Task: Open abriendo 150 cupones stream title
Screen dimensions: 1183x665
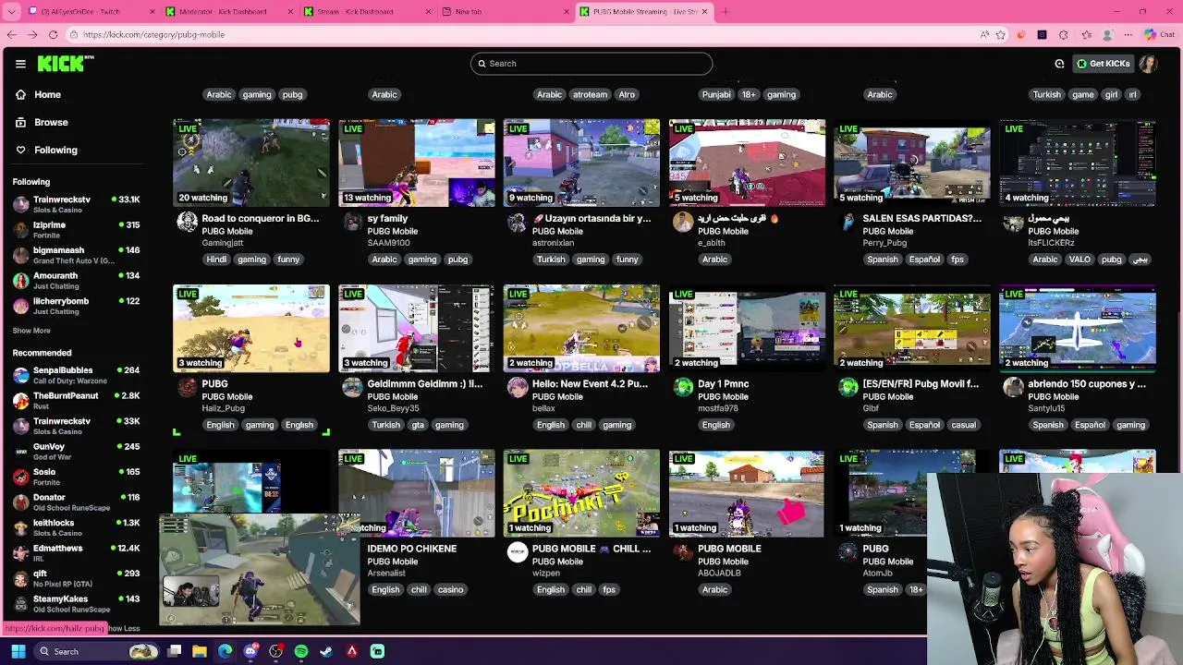Action: [x=1087, y=384]
